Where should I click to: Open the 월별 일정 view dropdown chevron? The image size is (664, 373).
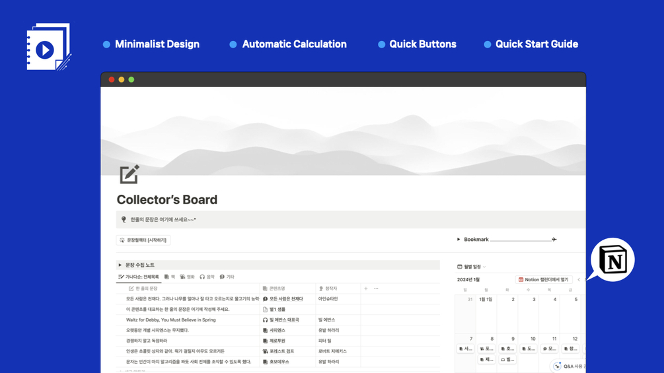click(484, 267)
